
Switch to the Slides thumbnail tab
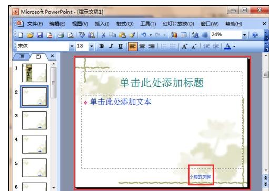pyautogui.click(x=38, y=56)
